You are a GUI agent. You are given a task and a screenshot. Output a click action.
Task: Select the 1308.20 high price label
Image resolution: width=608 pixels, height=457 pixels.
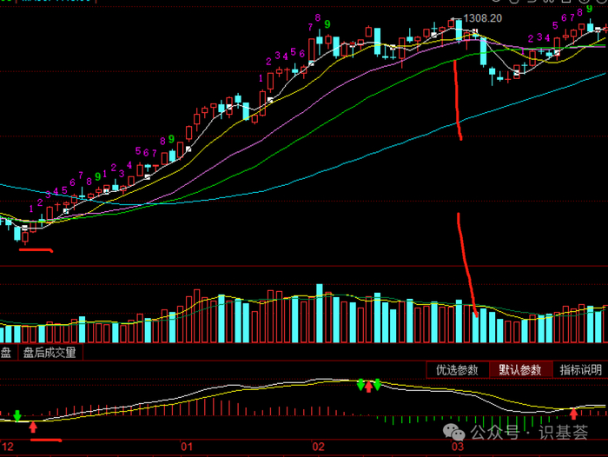click(482, 18)
